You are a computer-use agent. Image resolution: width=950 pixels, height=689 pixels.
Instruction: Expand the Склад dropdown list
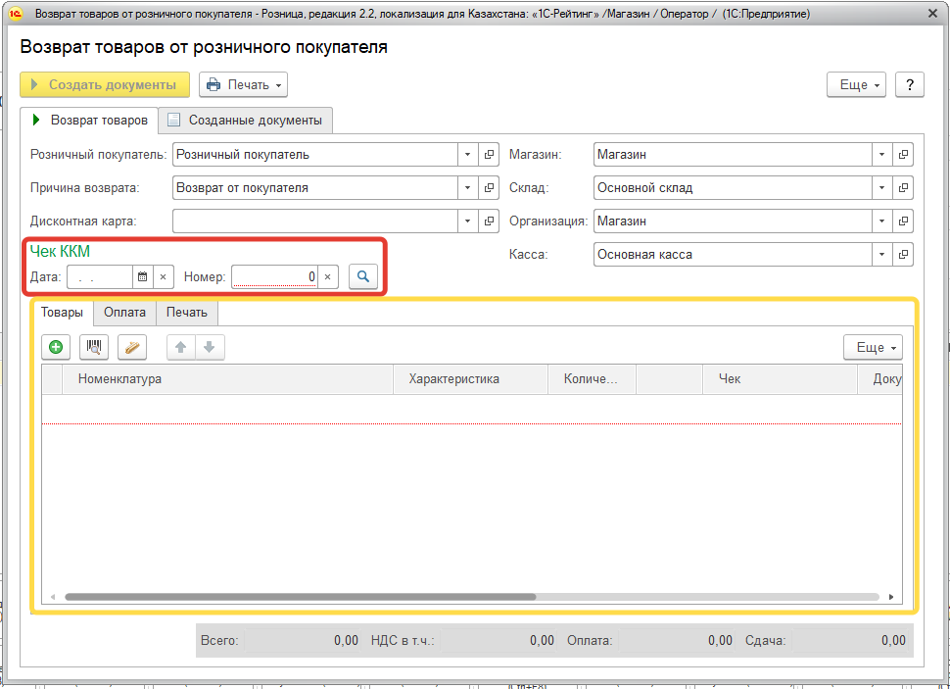click(881, 188)
